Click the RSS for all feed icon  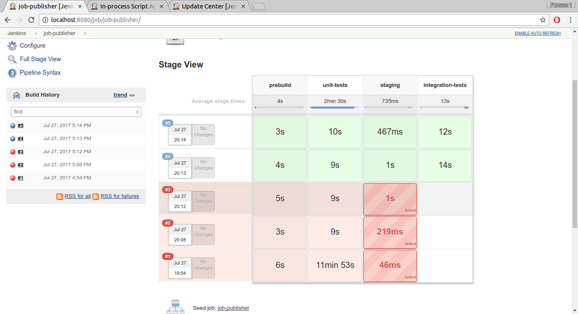(x=60, y=196)
